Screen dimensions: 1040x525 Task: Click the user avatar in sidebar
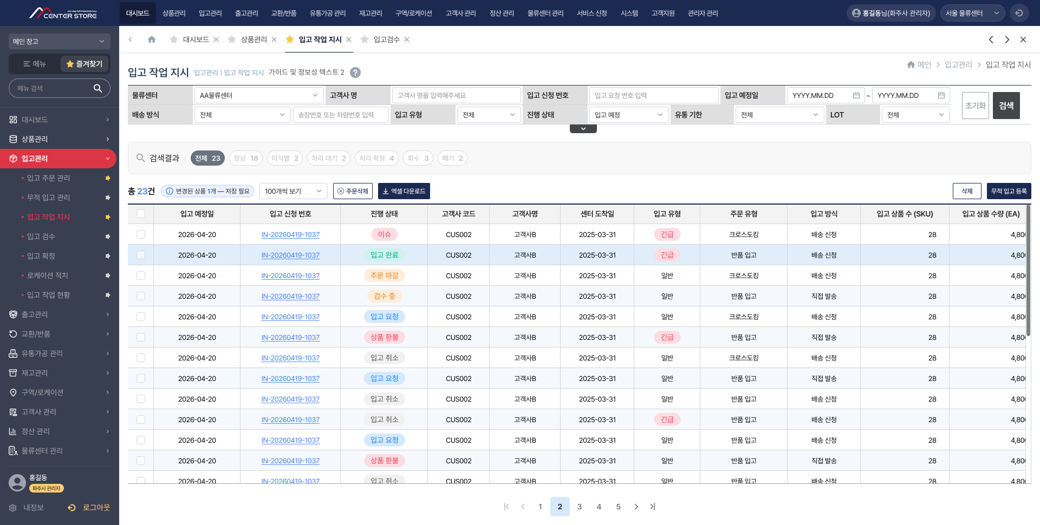coord(17,482)
